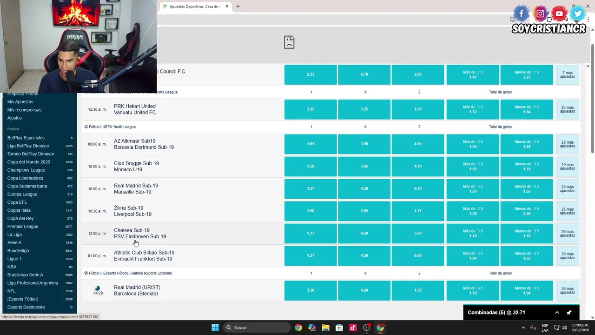Select Barcelona (Stenido) win at 1.56
The width and height of the screenshot is (595, 335).
(x=417, y=290)
